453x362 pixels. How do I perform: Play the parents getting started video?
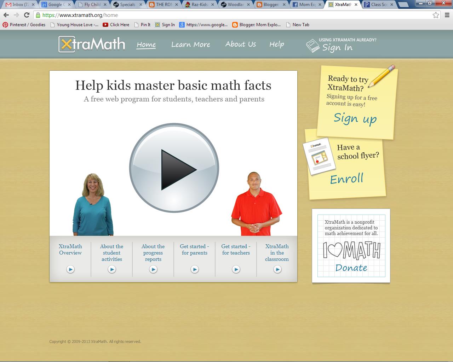[195, 269]
